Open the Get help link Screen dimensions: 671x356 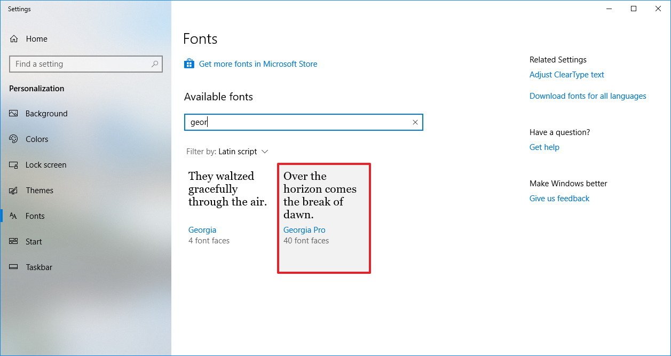[x=544, y=147]
